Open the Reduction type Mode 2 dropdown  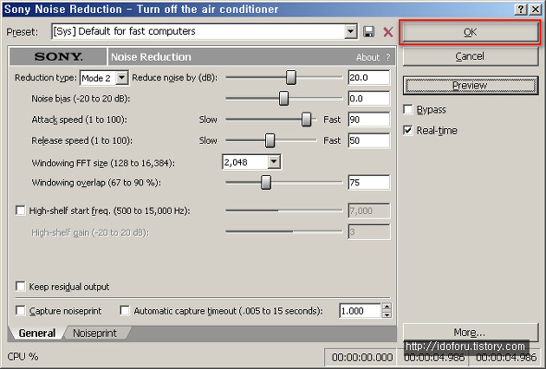(x=121, y=78)
